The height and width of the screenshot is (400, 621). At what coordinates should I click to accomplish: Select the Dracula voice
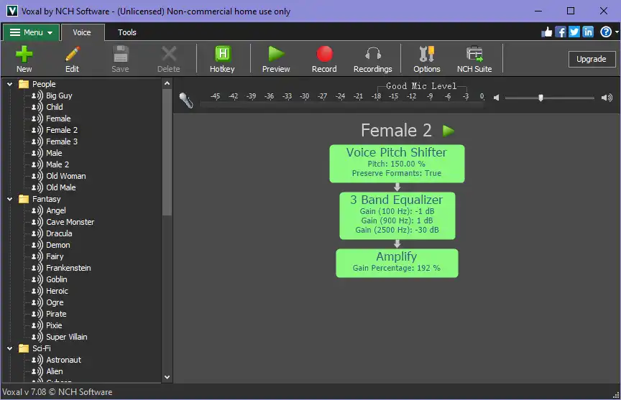59,233
